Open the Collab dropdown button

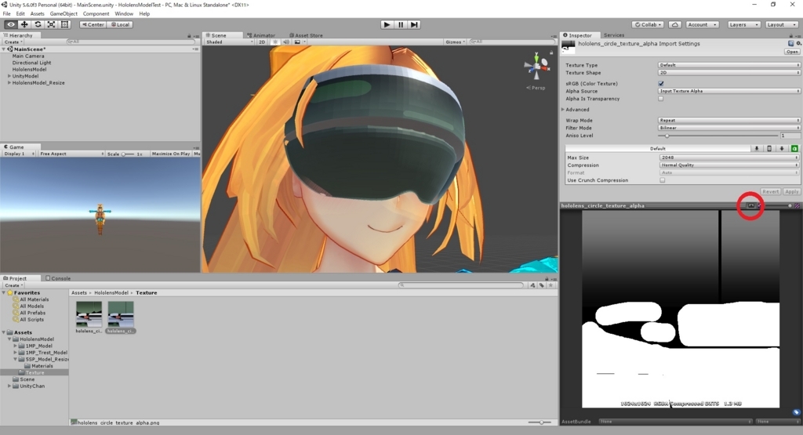(x=648, y=24)
